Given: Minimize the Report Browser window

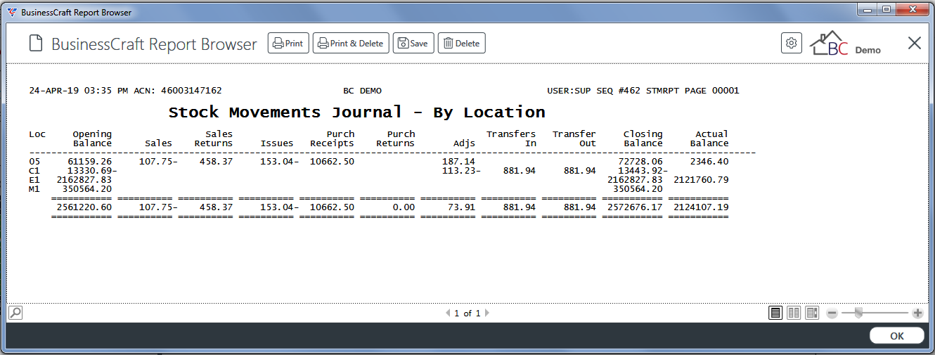Looking at the screenshot, I should tap(866, 9).
